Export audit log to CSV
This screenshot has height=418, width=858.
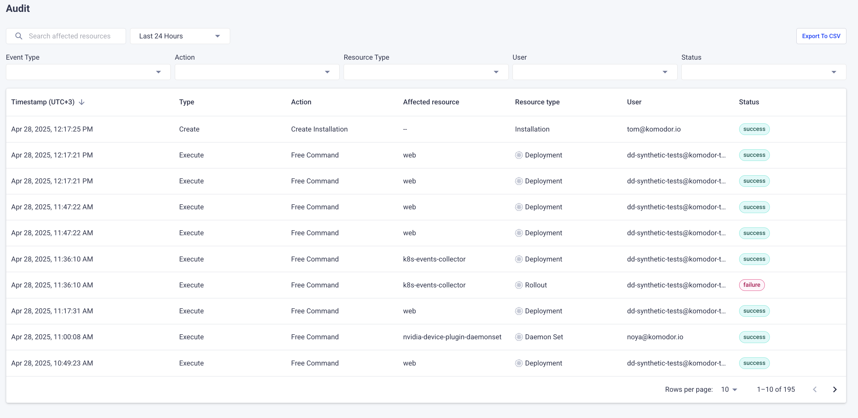tap(821, 36)
